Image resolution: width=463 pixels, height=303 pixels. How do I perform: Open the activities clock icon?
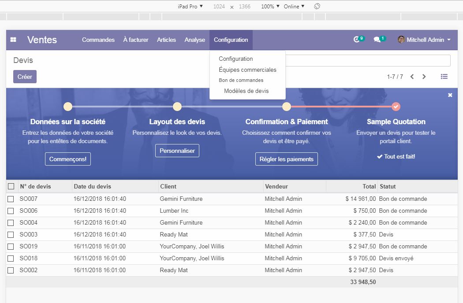pyautogui.click(x=357, y=39)
